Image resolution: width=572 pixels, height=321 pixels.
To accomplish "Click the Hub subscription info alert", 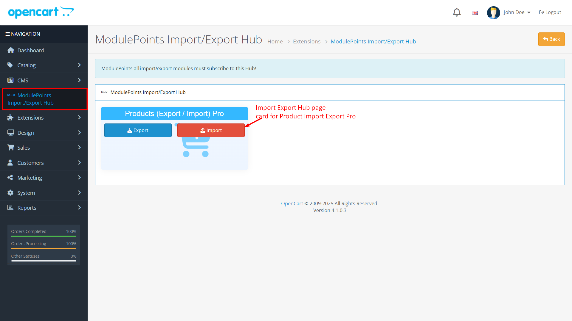I will coord(330,68).
